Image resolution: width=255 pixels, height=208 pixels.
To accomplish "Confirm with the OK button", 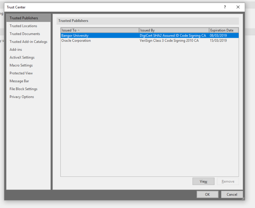I will pyautogui.click(x=207, y=194).
